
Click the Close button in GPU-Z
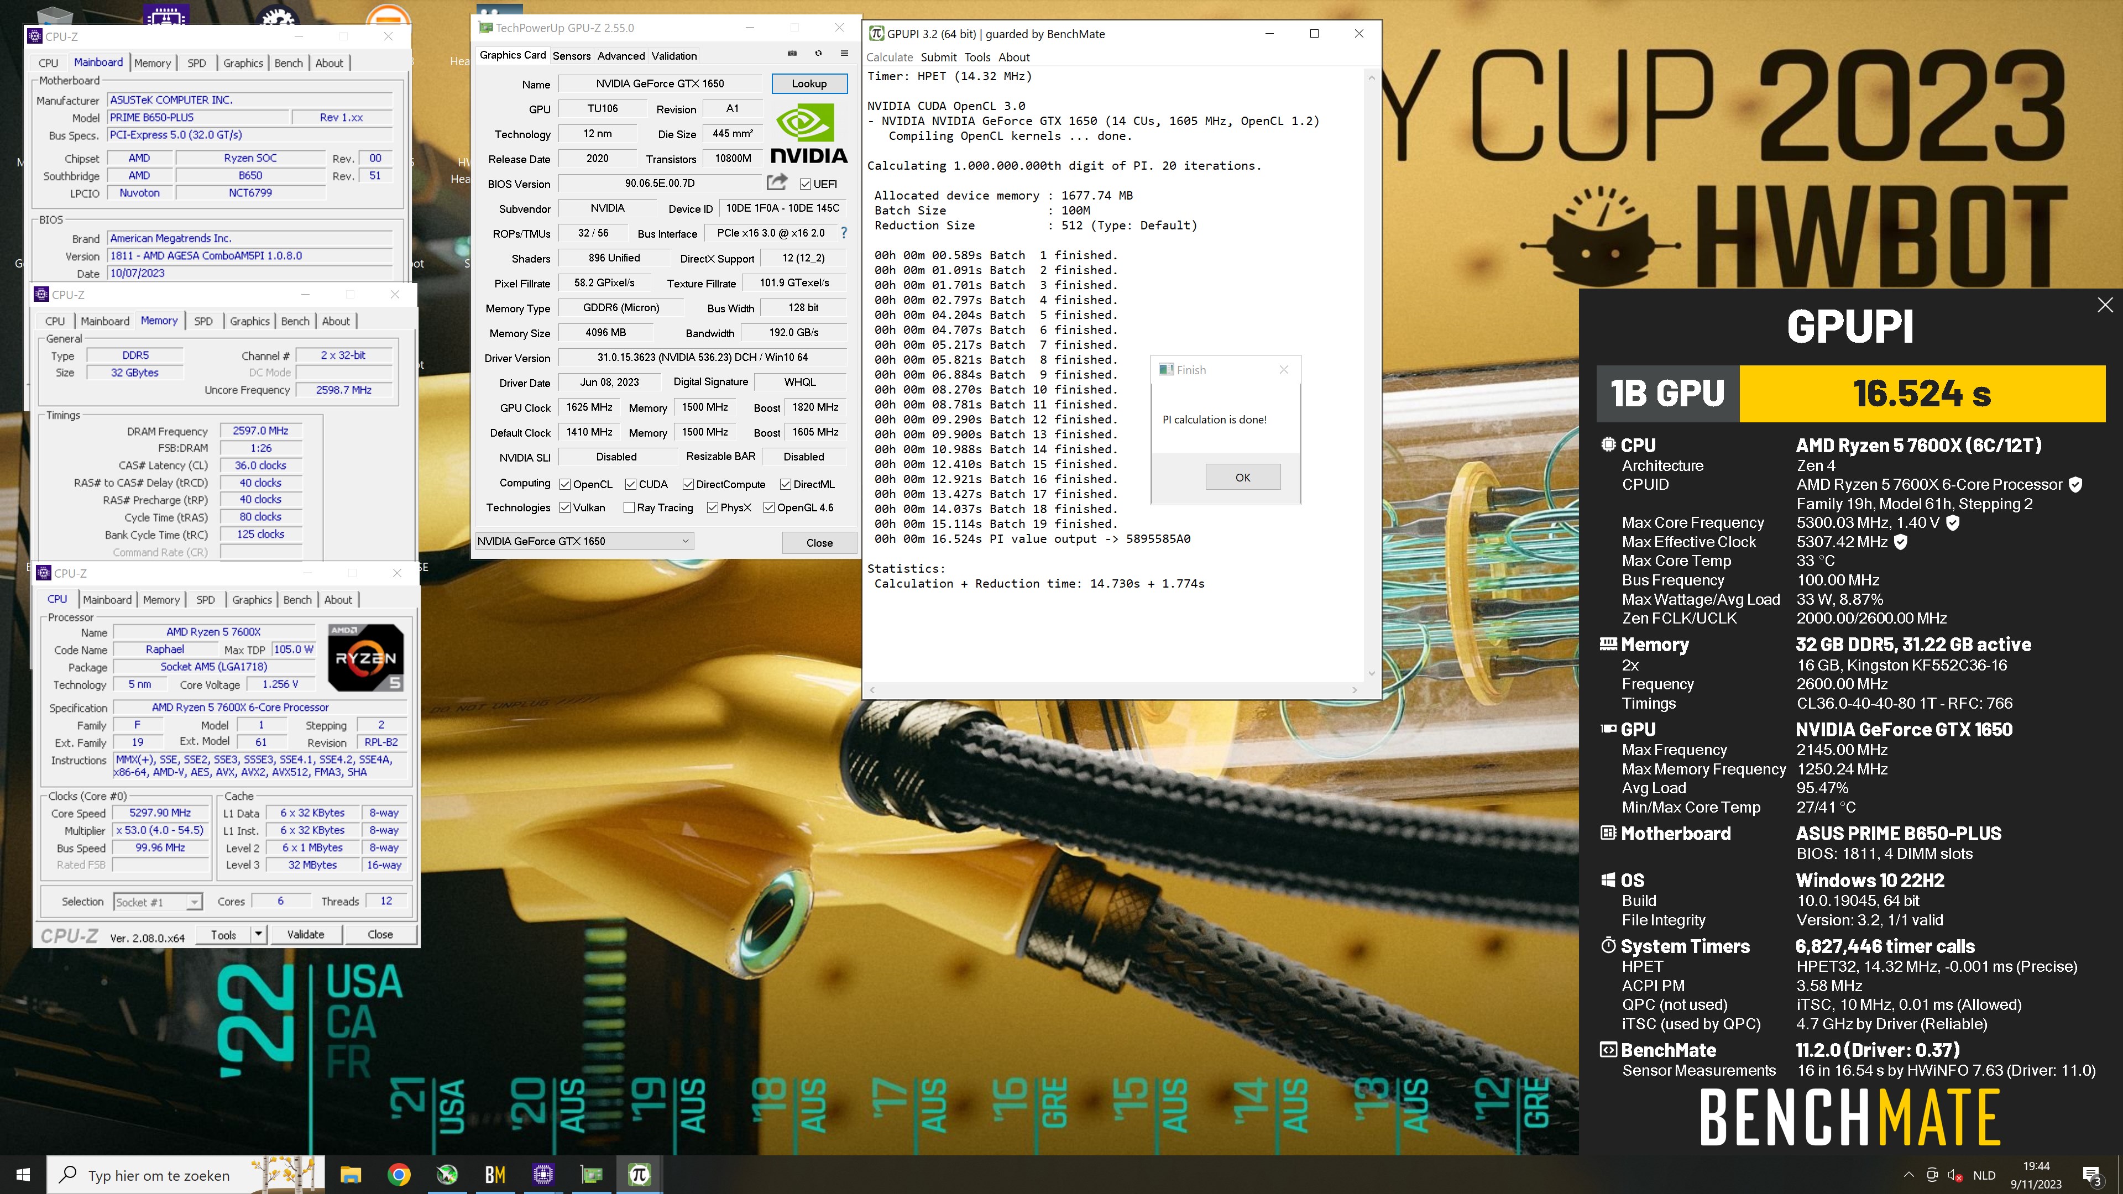[818, 542]
